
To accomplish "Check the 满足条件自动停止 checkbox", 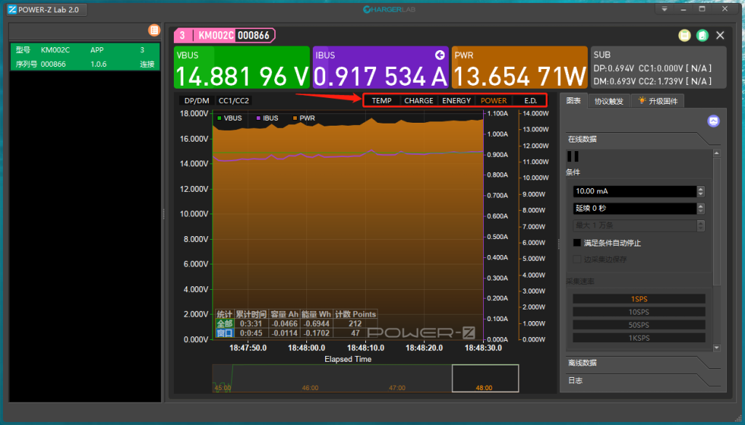I will 577,243.
